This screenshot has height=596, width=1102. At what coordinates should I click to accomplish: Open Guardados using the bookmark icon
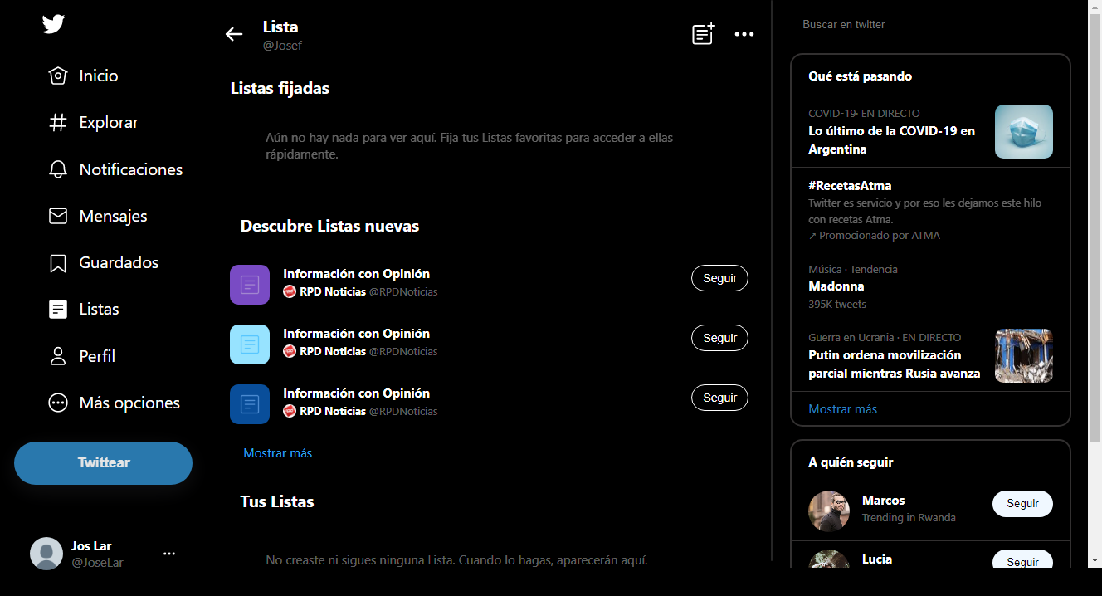[x=57, y=261]
